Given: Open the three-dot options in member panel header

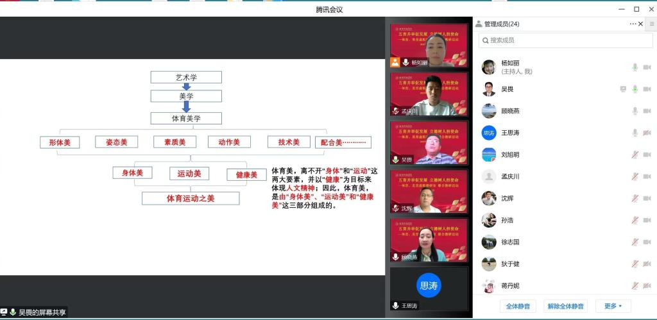Looking at the screenshot, I should 633,24.
